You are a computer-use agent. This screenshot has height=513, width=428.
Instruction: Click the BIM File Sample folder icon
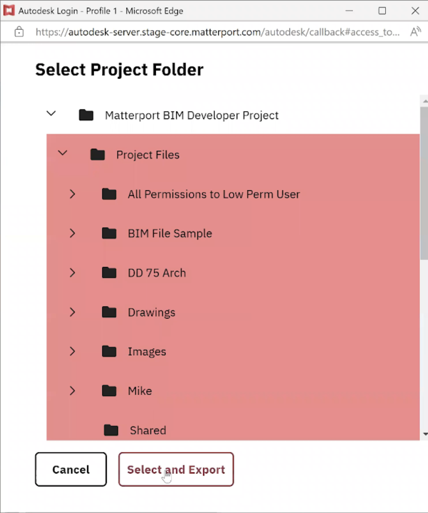[x=108, y=233]
